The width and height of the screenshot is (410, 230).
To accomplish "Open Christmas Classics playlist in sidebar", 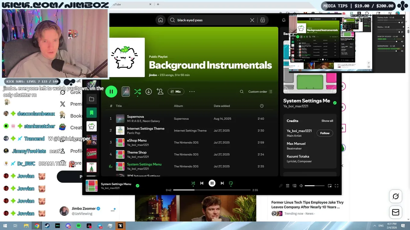I will point(92,154).
